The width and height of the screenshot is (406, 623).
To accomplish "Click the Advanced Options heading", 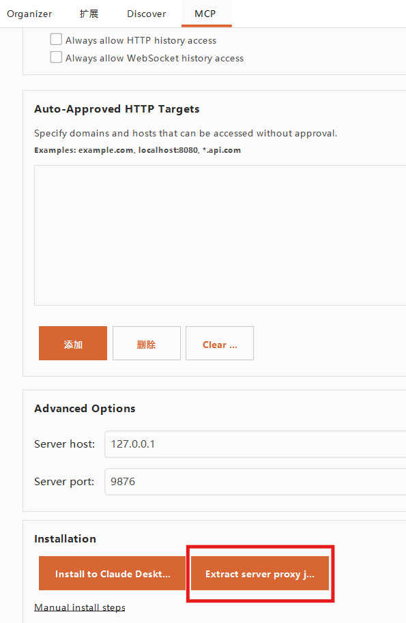I will pos(85,409).
